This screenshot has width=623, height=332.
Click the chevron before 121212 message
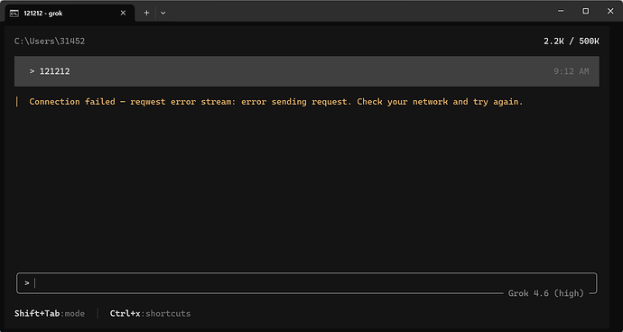point(32,71)
